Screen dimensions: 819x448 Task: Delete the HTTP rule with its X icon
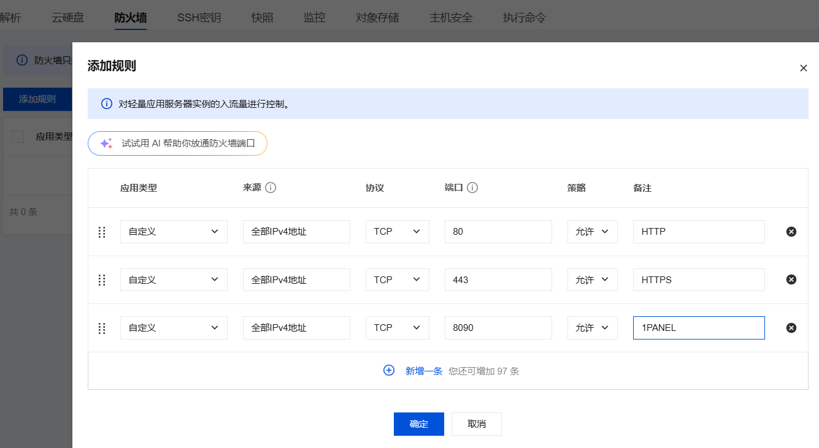point(791,231)
